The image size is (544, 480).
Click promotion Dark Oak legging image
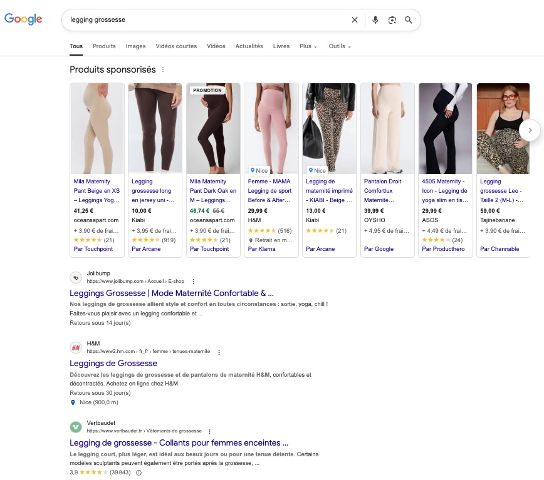click(213, 128)
